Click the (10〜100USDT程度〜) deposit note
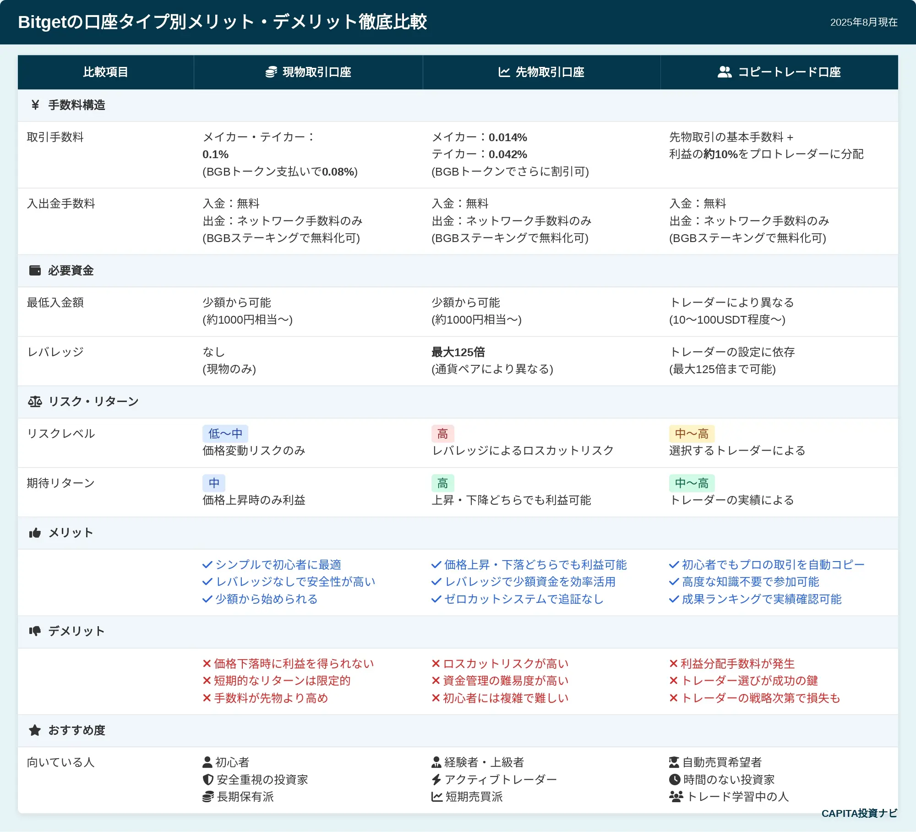This screenshot has height=832, width=916. point(727,320)
